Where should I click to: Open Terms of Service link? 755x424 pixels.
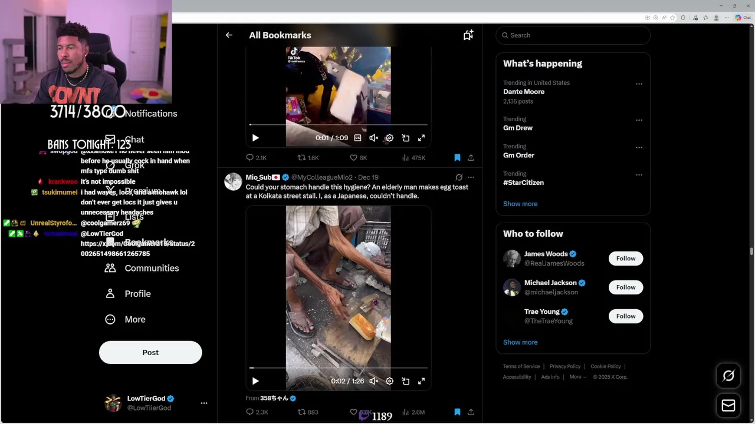coord(521,366)
